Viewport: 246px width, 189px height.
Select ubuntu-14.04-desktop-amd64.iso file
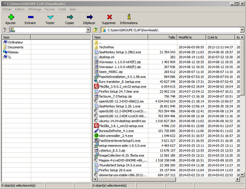[x=122, y=121]
